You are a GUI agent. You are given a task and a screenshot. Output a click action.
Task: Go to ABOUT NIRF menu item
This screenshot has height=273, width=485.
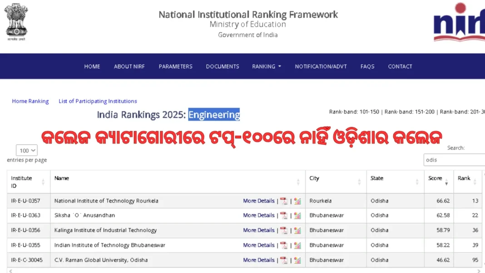point(129,66)
